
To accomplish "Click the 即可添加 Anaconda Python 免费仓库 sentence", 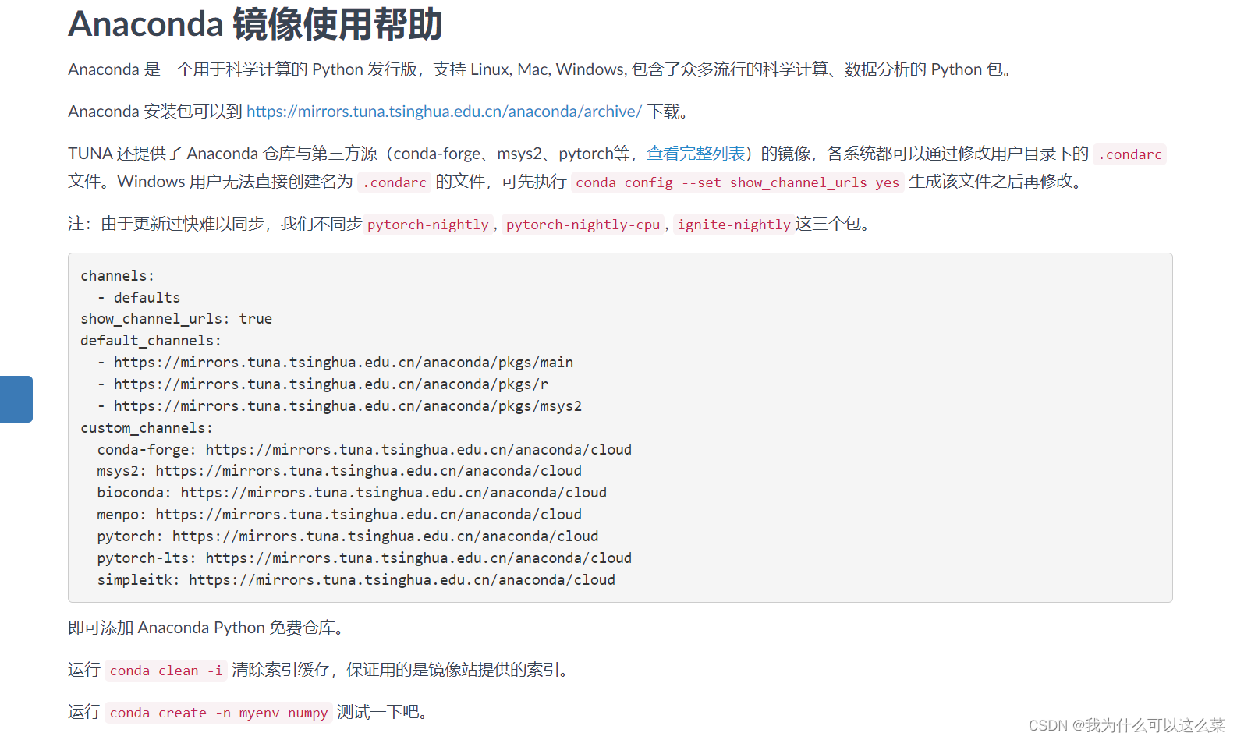I will 207,628.
